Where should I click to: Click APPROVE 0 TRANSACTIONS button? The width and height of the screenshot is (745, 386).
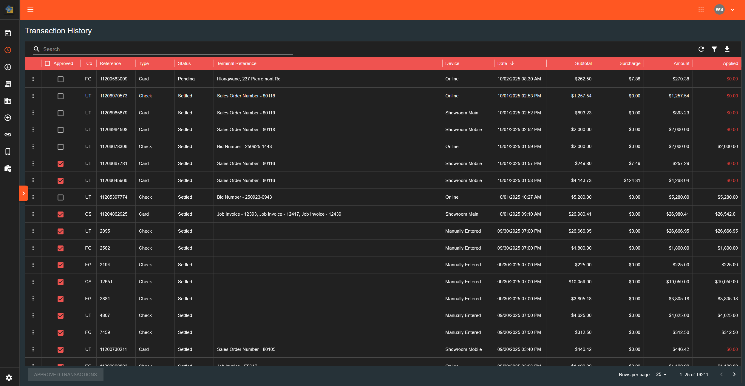click(65, 374)
